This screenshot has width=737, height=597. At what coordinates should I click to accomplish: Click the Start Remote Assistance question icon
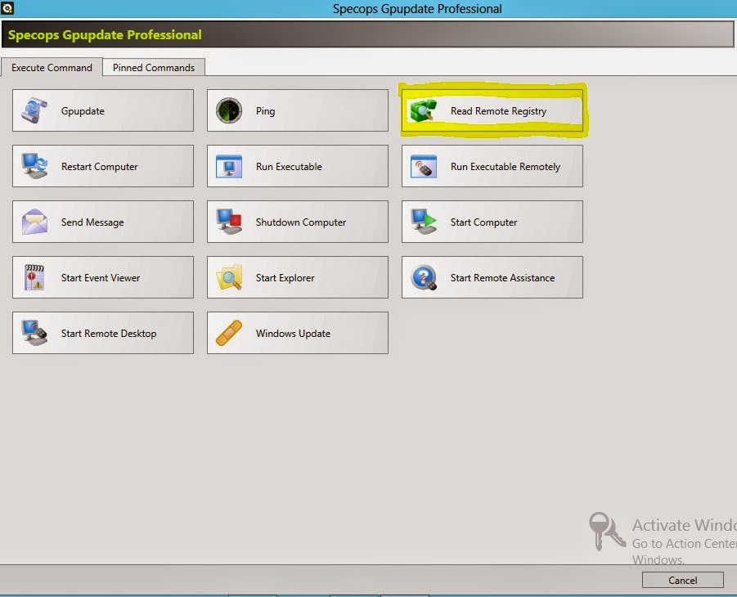pos(424,277)
